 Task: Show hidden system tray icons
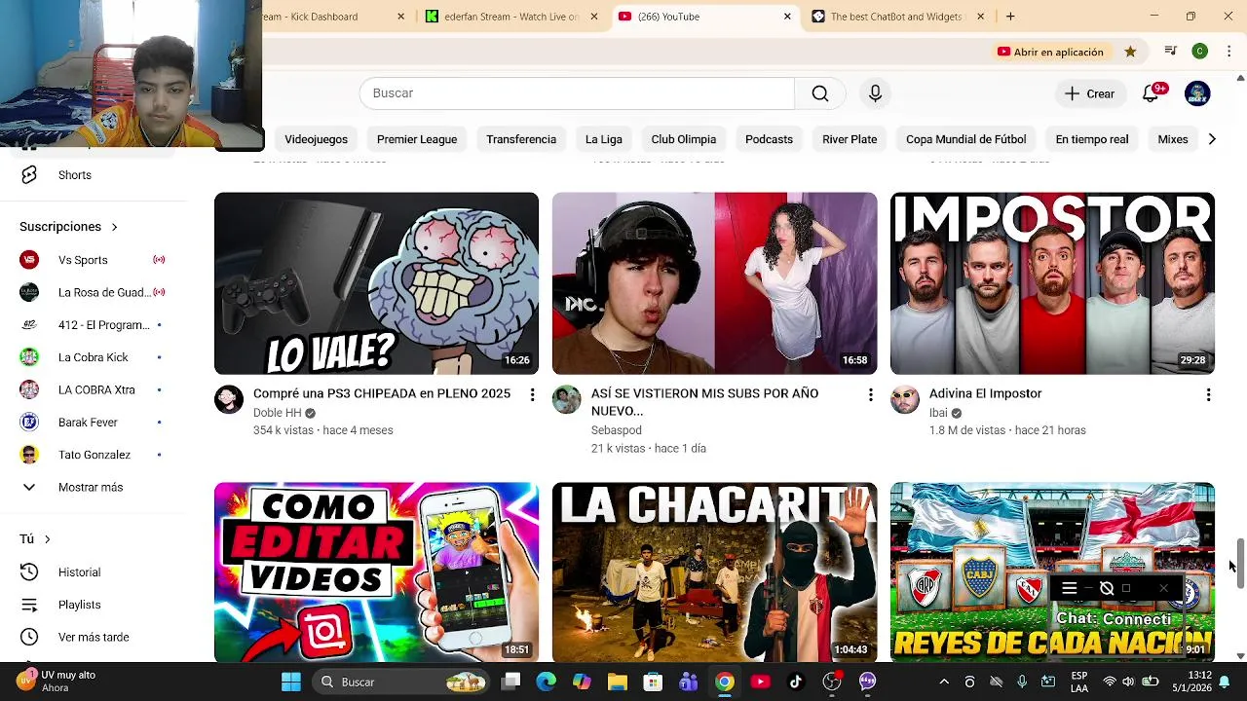[x=943, y=682]
